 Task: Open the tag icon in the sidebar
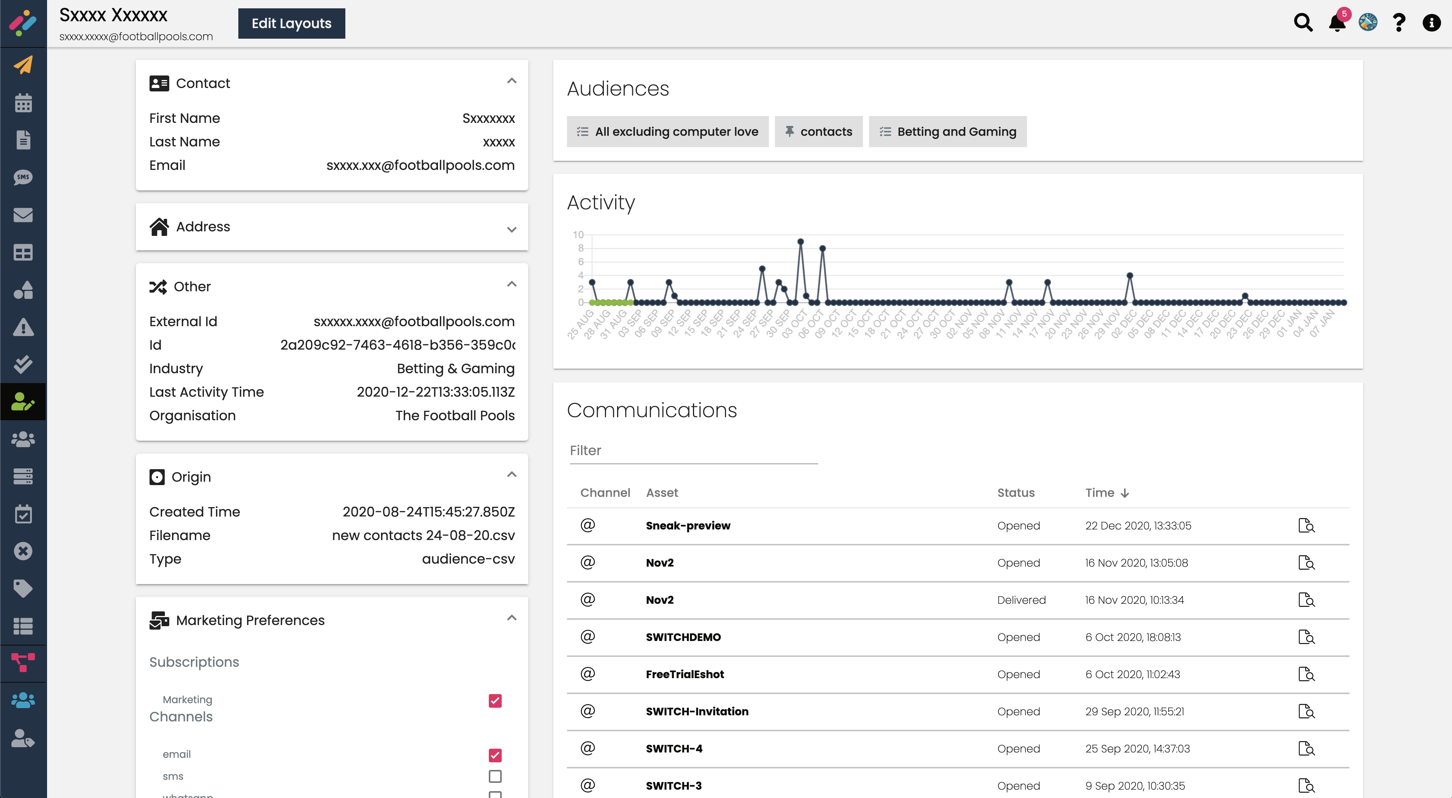[23, 589]
